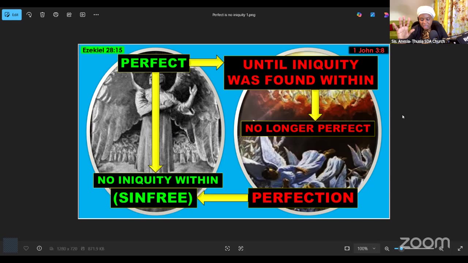Screen dimensions: 468x263
Task: Open the visual search scan icon
Action: tap(227, 248)
